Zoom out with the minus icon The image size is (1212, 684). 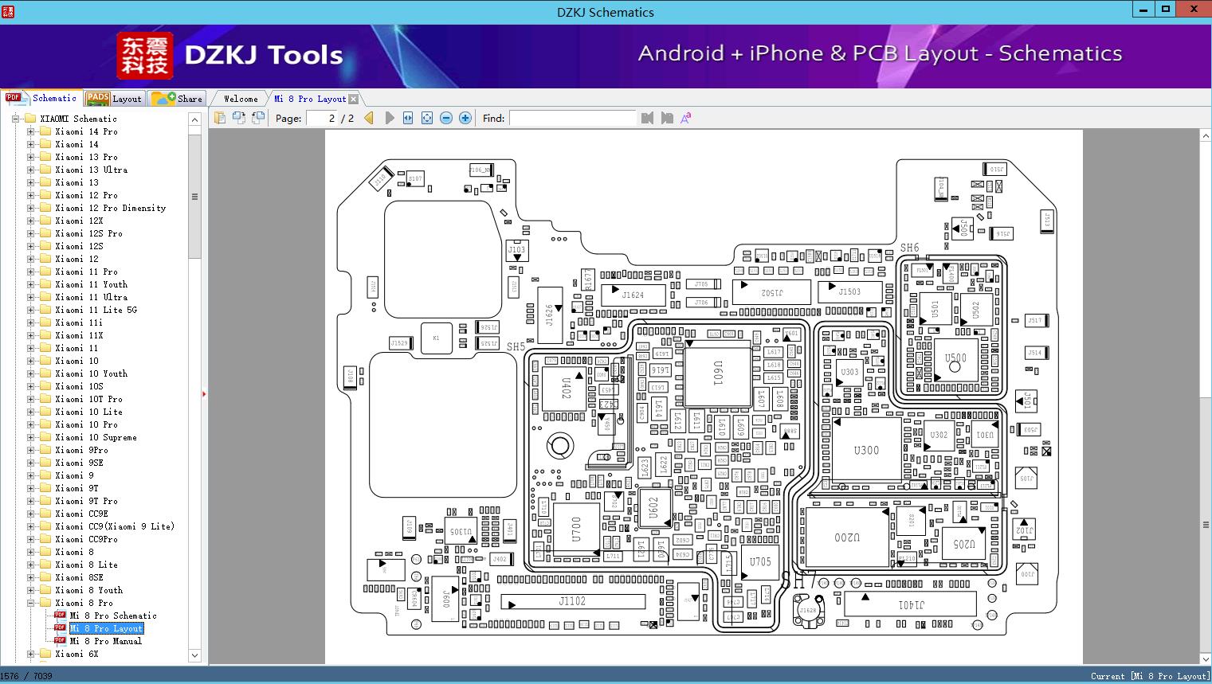coord(446,118)
